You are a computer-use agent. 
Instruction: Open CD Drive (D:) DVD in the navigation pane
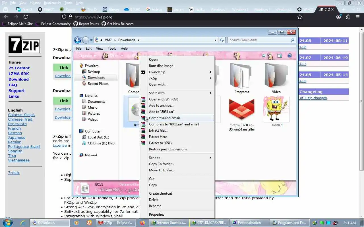101,143
